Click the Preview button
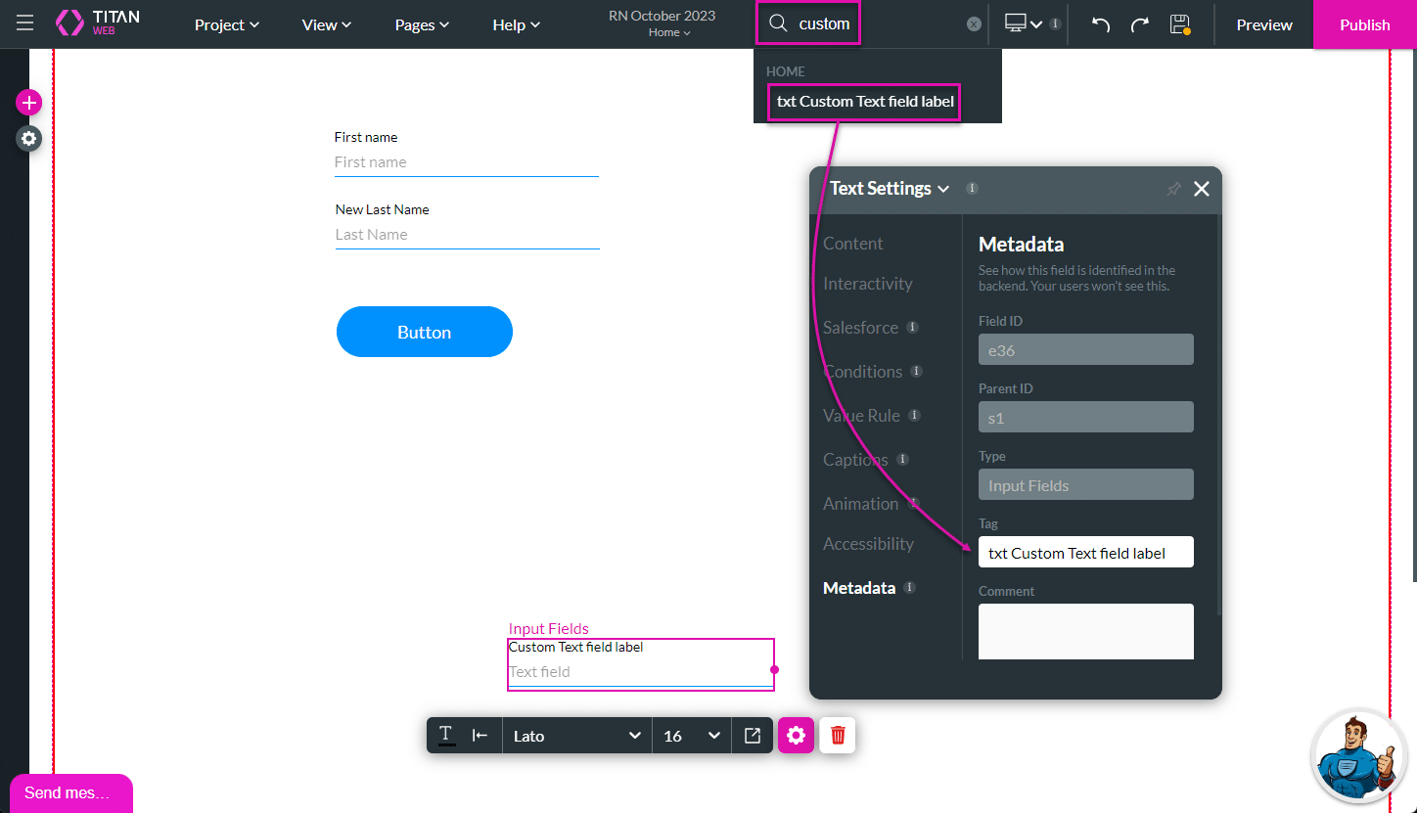1417x813 pixels. [x=1263, y=24]
